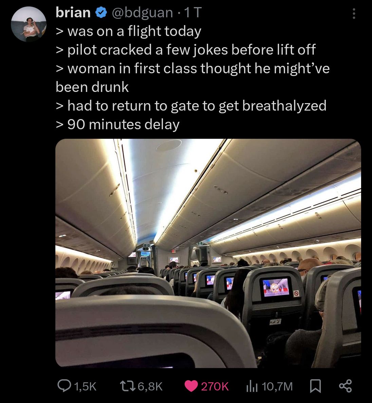Click the repost arrows icon
The image size is (372, 403).
128,386
